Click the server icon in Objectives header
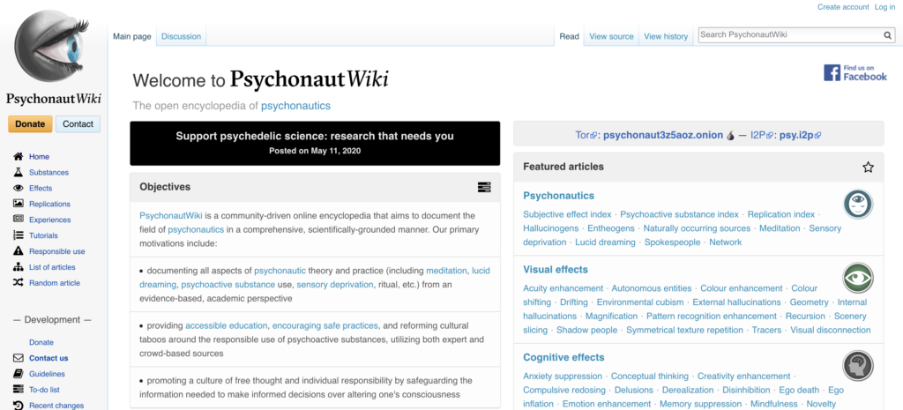 (484, 187)
